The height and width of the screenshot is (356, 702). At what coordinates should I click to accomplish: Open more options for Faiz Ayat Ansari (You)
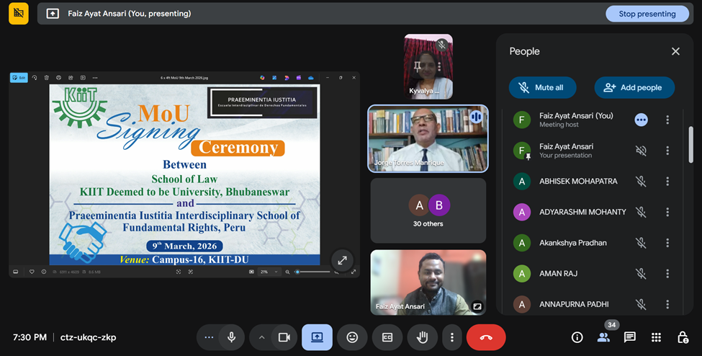[x=667, y=120]
